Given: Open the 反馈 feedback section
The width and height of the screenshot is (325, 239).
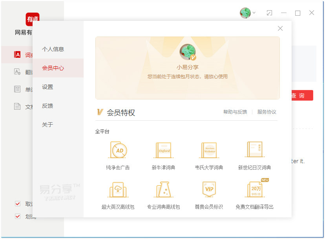Looking at the screenshot, I should pyautogui.click(x=47, y=106).
